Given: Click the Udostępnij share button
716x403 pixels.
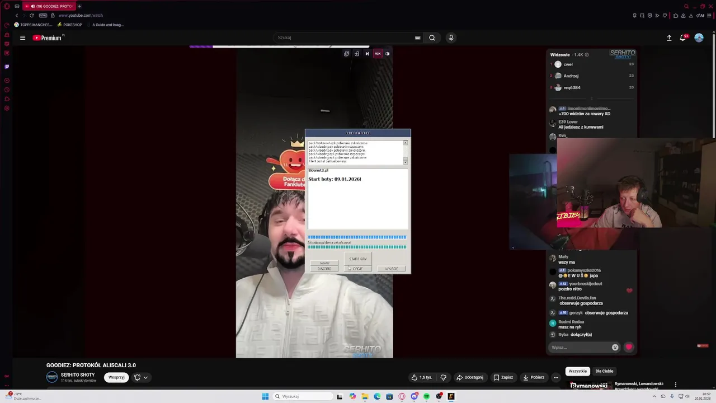Looking at the screenshot, I should tap(470, 377).
